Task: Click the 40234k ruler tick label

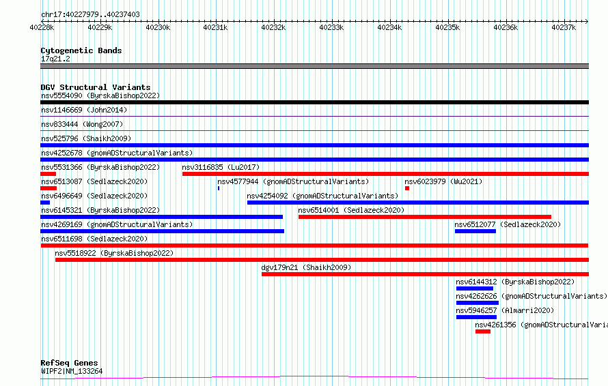Action: [389, 27]
